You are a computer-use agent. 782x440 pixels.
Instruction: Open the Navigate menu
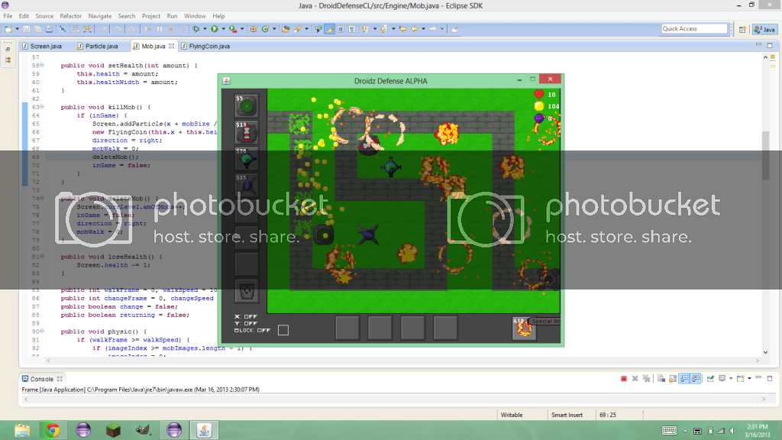[100, 16]
